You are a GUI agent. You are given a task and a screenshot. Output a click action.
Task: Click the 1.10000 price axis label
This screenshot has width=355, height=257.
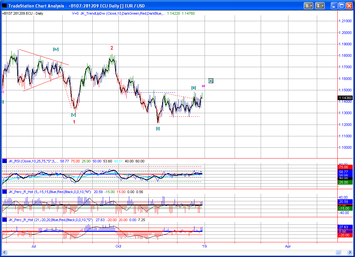[345, 147]
